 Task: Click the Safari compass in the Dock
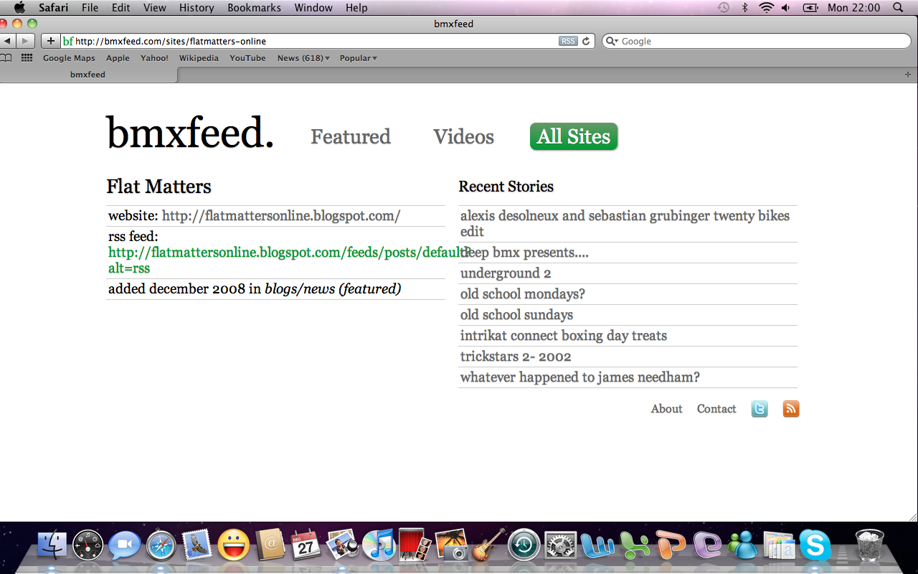coord(161,545)
